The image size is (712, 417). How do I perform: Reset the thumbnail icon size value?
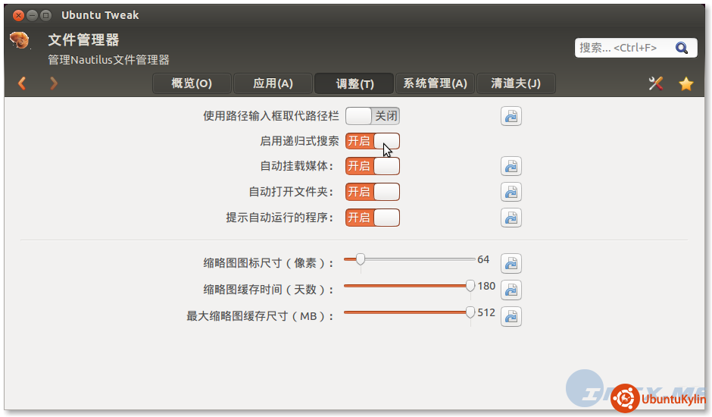[x=511, y=264]
